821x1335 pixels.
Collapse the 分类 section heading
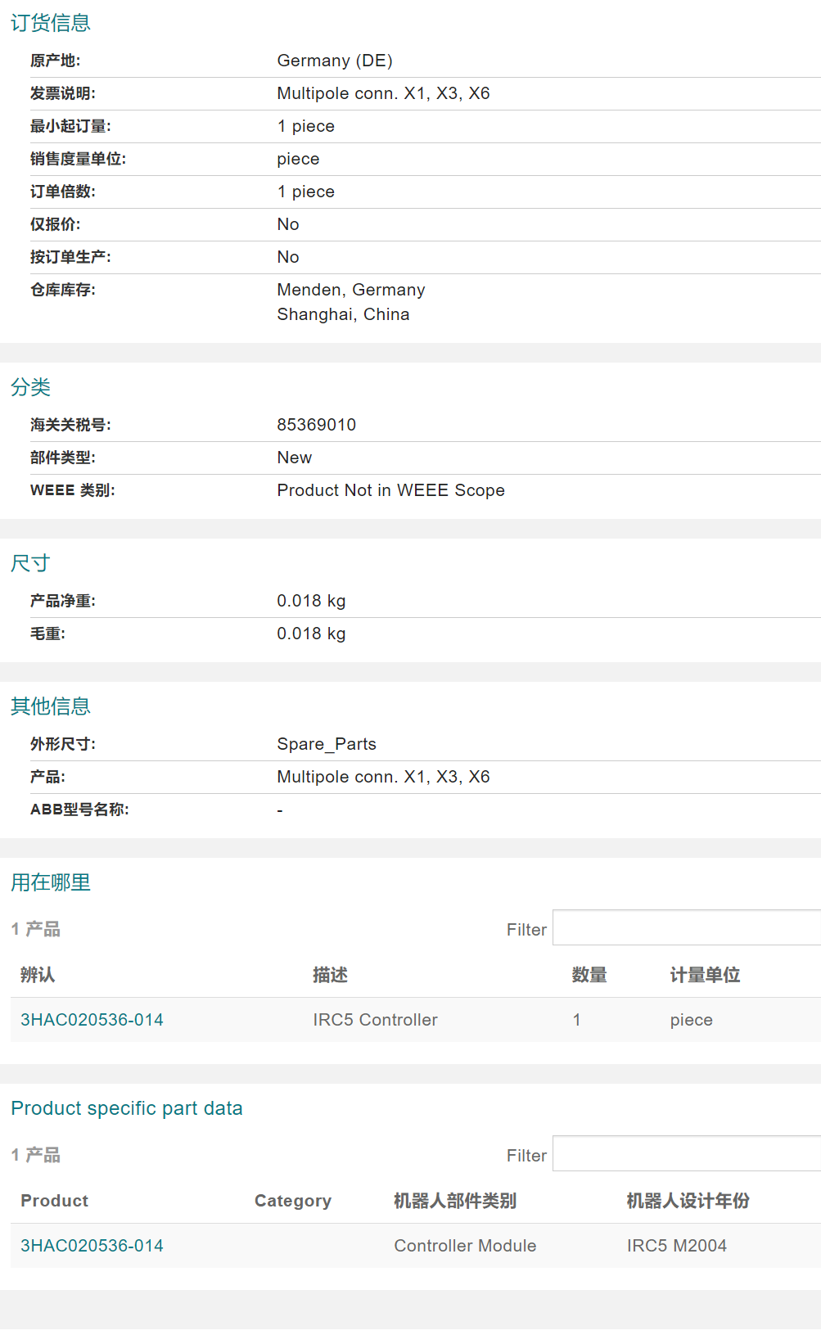(31, 387)
